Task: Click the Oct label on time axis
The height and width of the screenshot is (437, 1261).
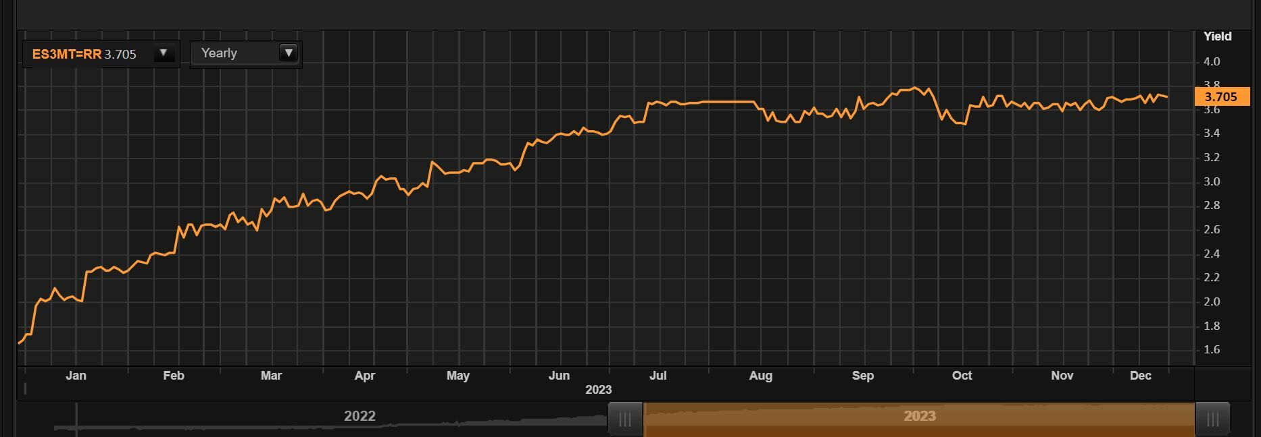Action: click(x=962, y=376)
